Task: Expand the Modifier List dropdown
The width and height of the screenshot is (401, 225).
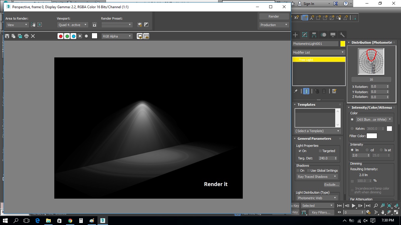Action: 319,52
